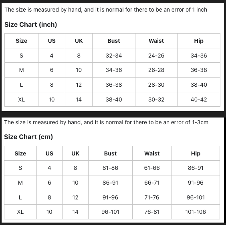The width and height of the screenshot is (226, 225).
Task: Click the 36-38 bust cell for size L
Action: click(x=114, y=85)
